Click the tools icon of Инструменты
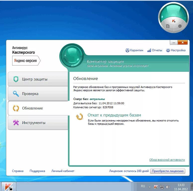Viewport: 193px width, 191px height. (x=16, y=122)
